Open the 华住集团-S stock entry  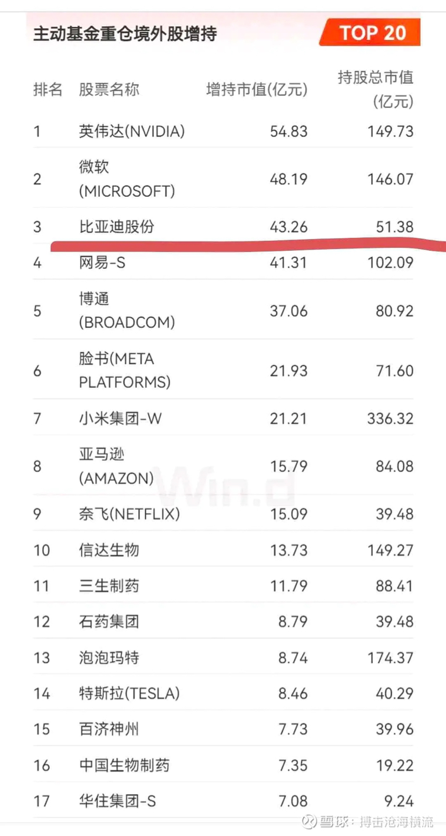click(x=118, y=801)
